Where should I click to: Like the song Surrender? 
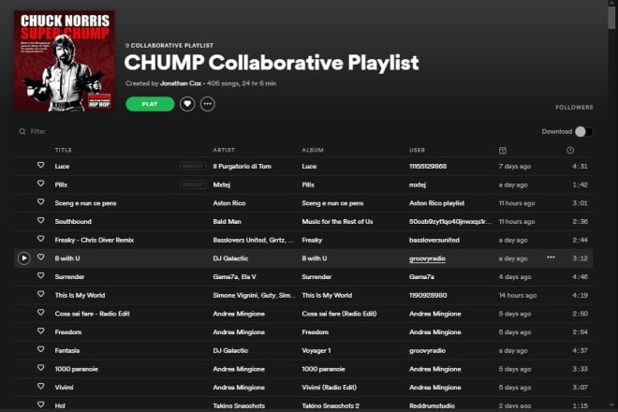click(40, 275)
